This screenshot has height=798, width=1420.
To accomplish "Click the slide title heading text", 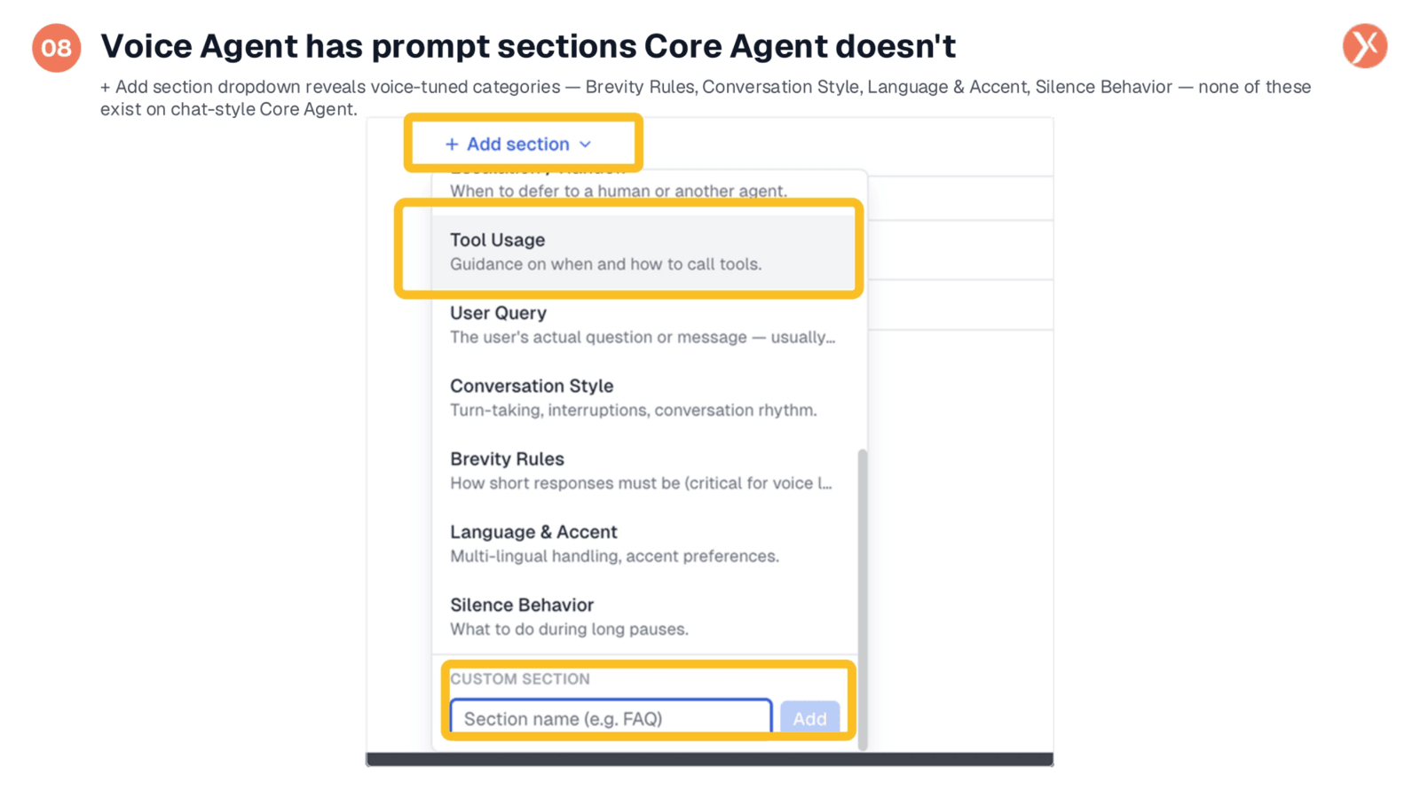I will 528,46.
